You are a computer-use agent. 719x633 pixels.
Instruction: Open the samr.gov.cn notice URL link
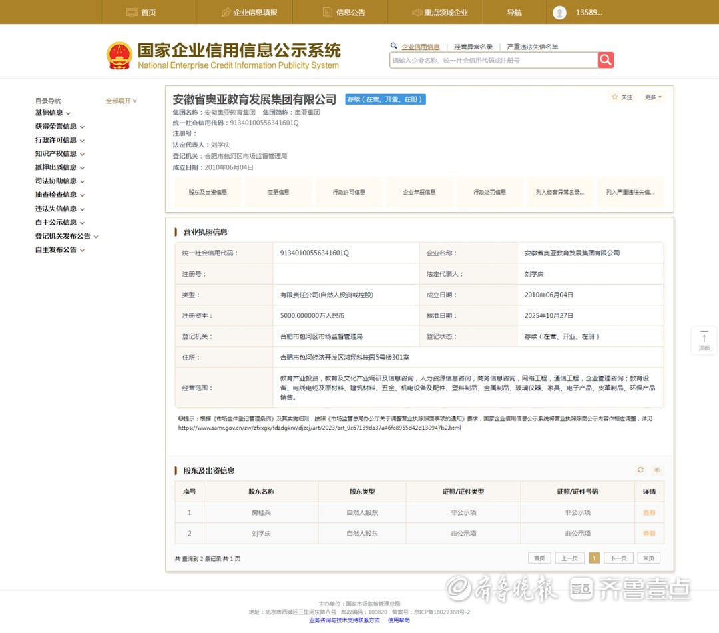click(x=320, y=428)
